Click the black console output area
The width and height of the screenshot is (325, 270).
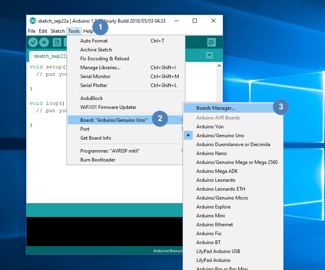[x=104, y=231]
